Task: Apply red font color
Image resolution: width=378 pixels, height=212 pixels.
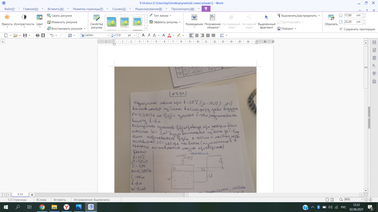Action: [169, 35]
